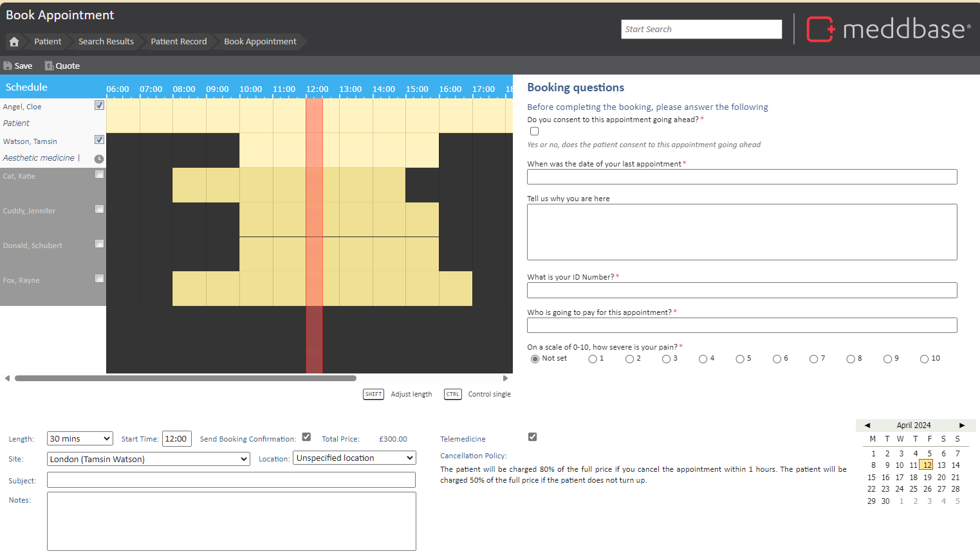Image resolution: width=980 pixels, height=556 pixels.
Task: Go to previous month in calendar
Action: (867, 426)
